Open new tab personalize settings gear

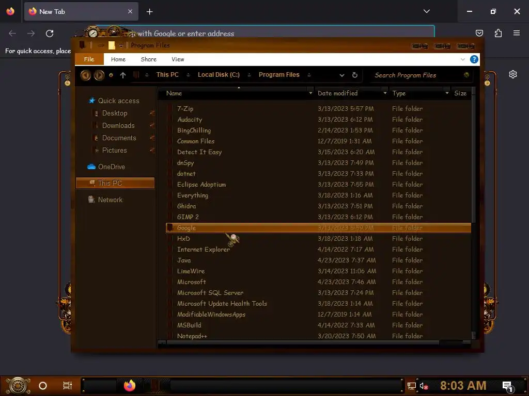(x=513, y=74)
